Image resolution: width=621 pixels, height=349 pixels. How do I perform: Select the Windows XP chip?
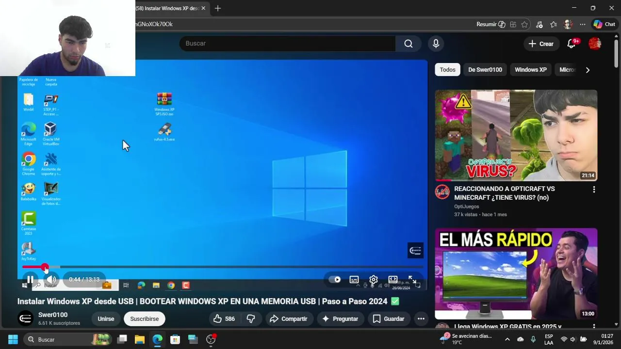tap(531, 70)
